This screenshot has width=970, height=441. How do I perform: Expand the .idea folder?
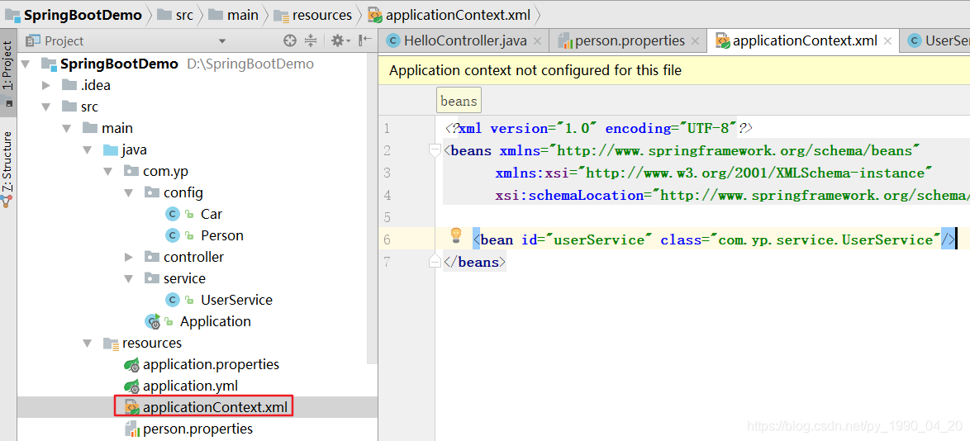click(x=45, y=85)
